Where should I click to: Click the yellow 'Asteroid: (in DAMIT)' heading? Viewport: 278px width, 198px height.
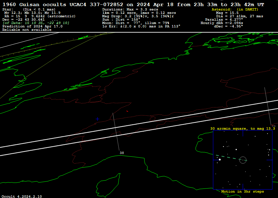(235, 9)
